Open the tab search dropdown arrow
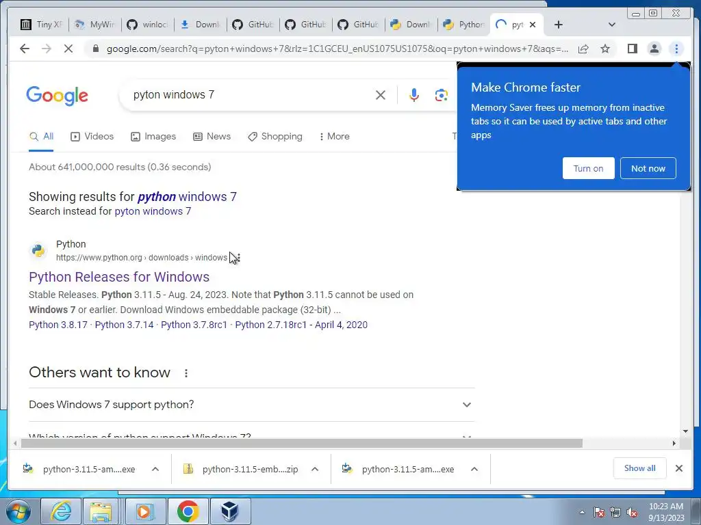 (612, 25)
